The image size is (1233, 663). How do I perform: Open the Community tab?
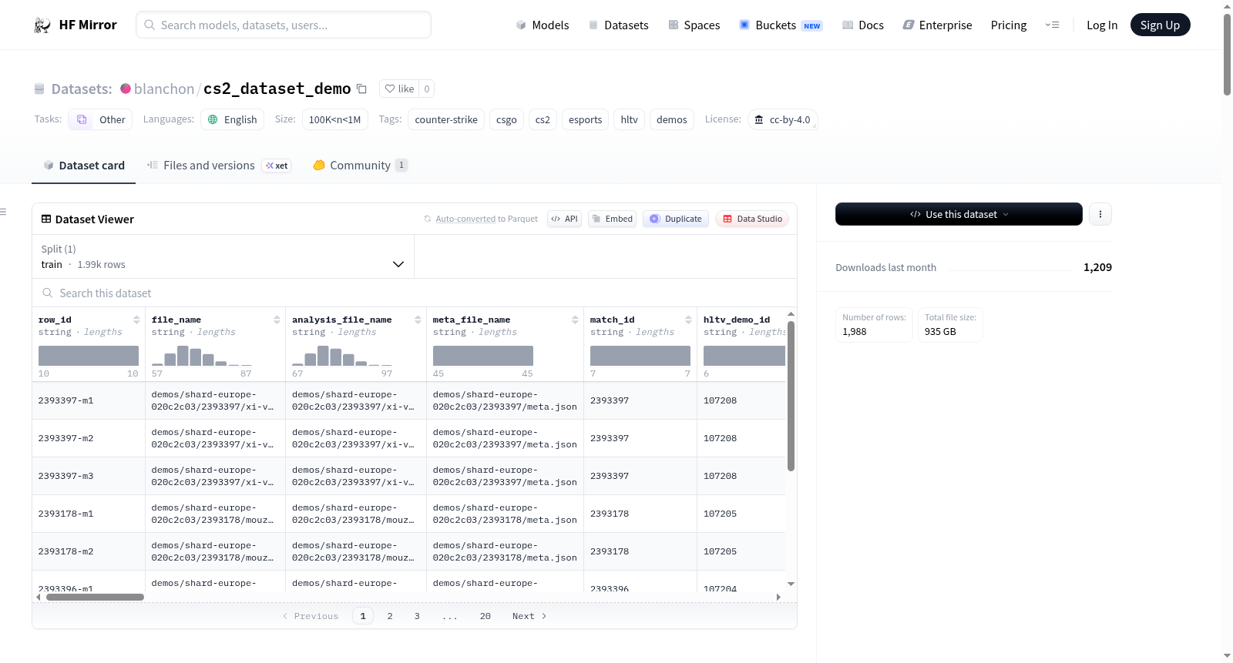click(360, 166)
